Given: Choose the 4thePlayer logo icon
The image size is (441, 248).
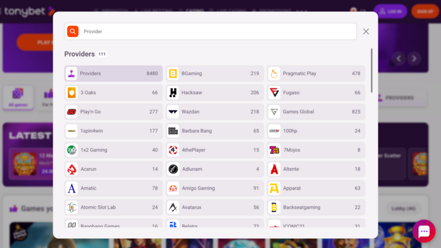Looking at the screenshot, I should point(173,150).
